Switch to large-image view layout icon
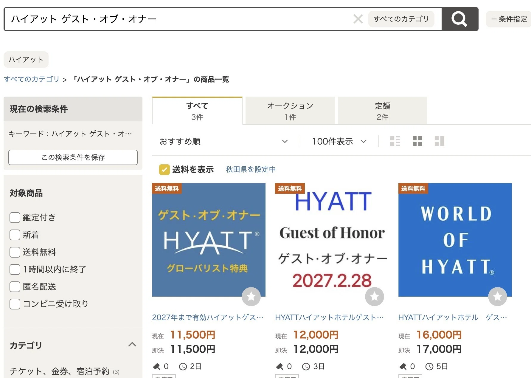Viewport: 531px width, 378px height. [440, 141]
